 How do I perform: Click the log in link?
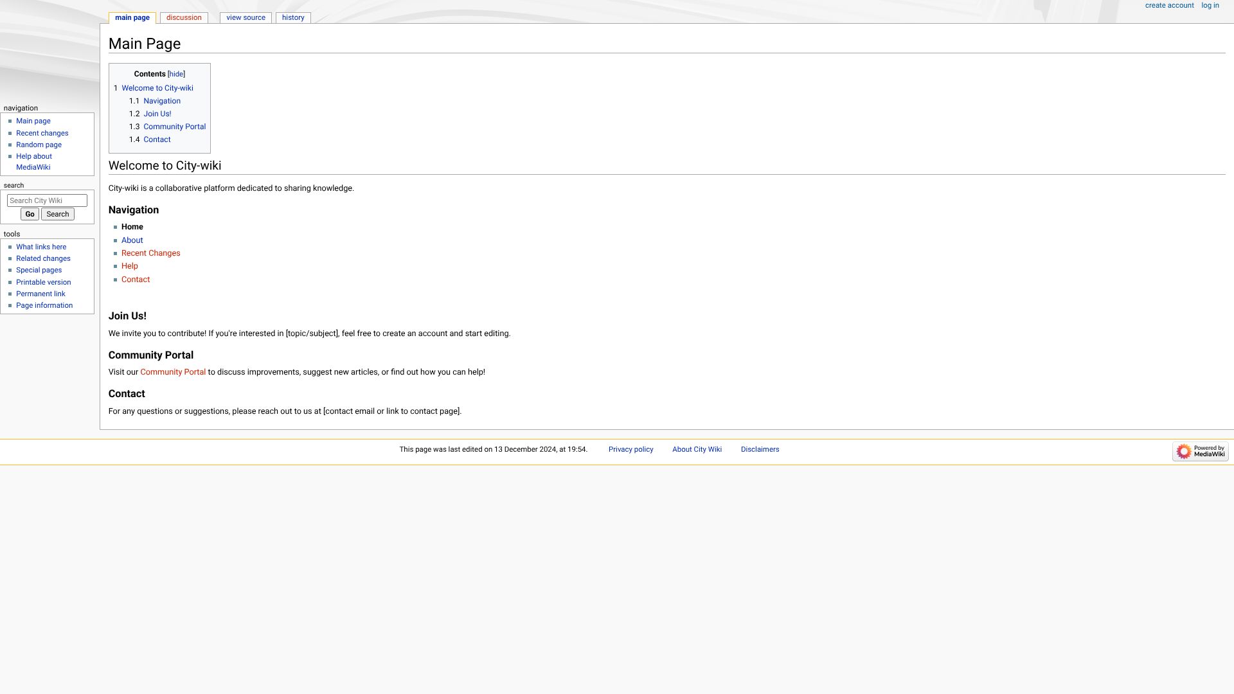(x=1210, y=6)
